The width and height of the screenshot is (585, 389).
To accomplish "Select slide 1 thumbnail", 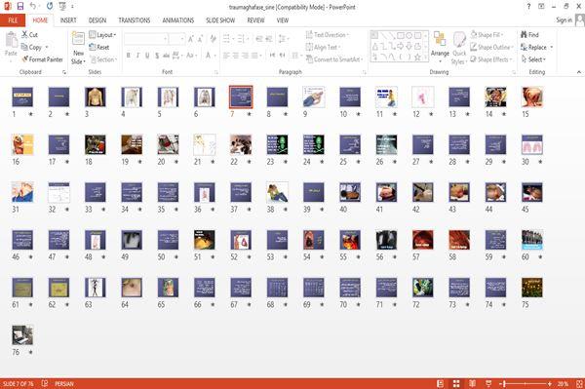I will [22, 97].
